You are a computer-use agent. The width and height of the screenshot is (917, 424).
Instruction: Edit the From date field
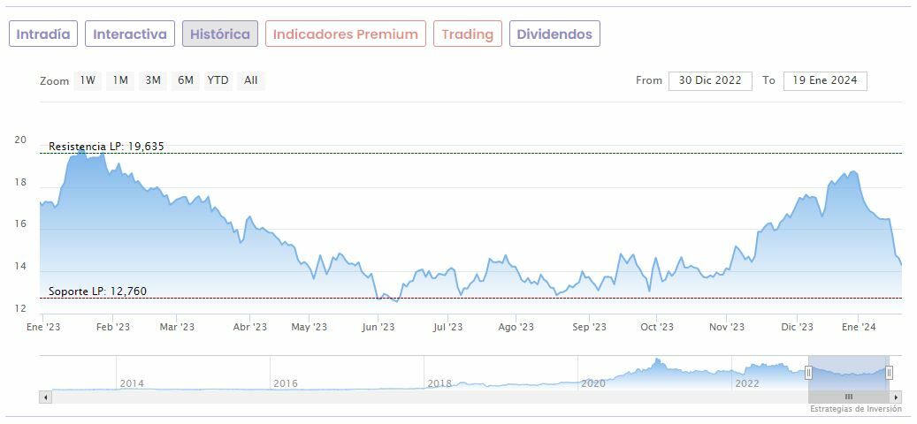(710, 80)
